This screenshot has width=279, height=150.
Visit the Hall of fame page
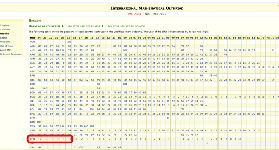pyautogui.click(x=7, y=46)
